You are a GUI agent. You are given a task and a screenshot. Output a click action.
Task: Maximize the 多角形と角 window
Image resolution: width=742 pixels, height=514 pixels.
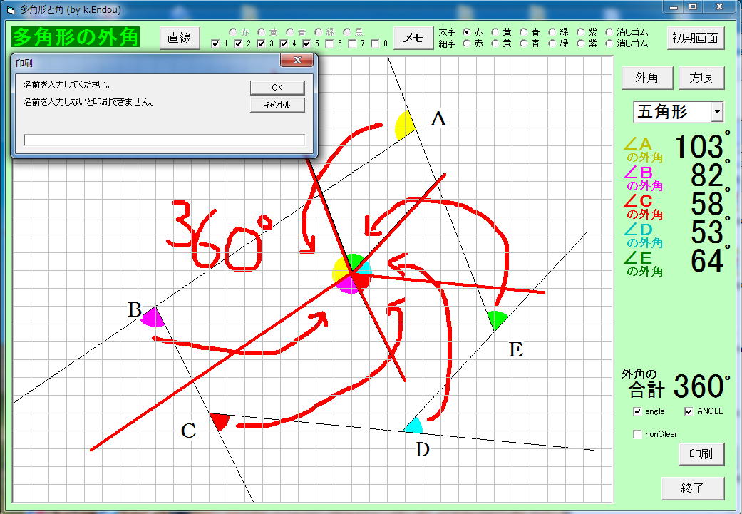[693, 6]
